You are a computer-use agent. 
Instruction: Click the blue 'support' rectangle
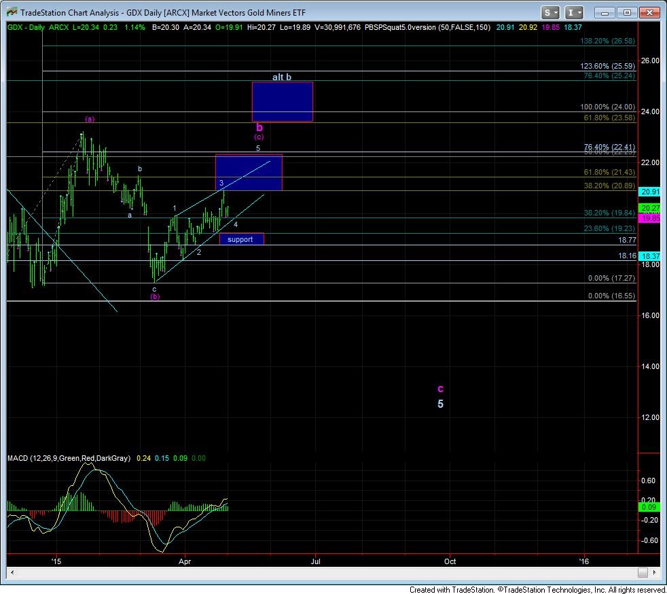pyautogui.click(x=241, y=239)
